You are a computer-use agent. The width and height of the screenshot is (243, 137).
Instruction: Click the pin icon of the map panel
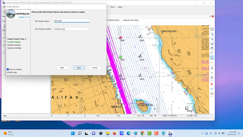pos(210,16)
